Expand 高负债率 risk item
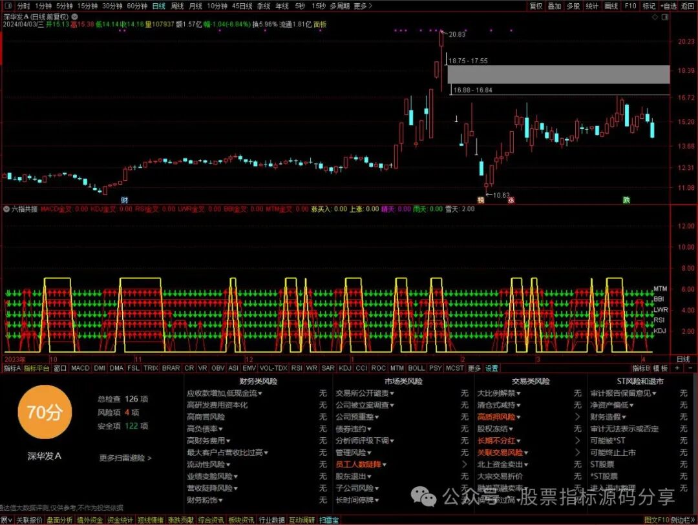698x525 pixels. click(205, 429)
